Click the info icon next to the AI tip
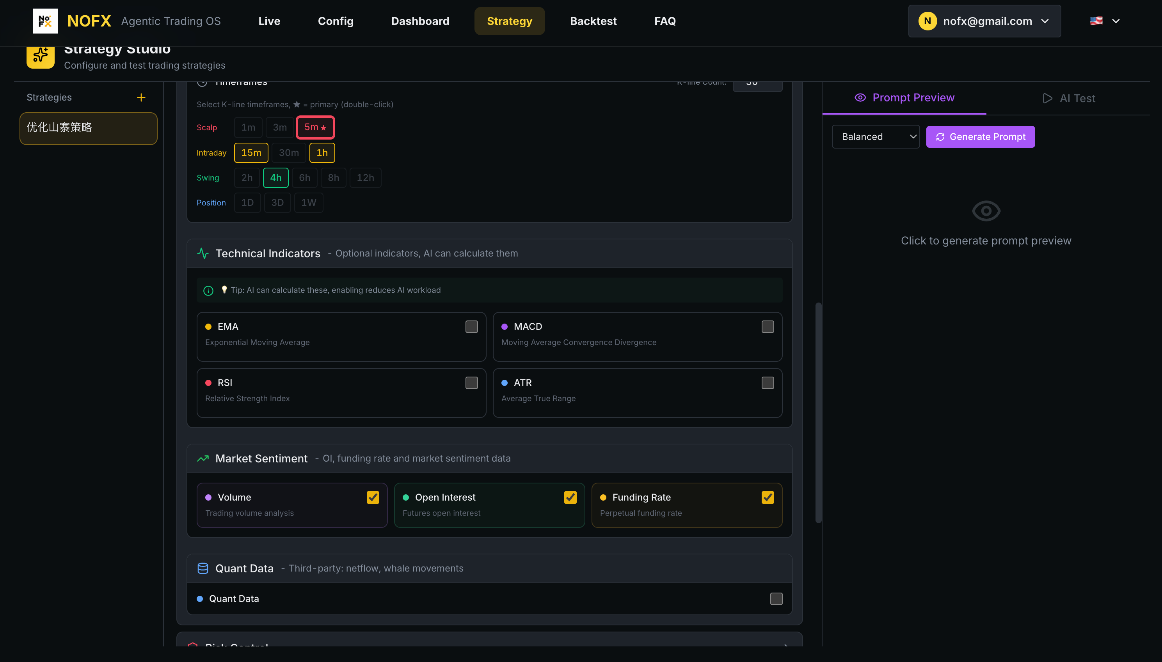Viewport: 1162px width, 662px height. [x=208, y=290]
